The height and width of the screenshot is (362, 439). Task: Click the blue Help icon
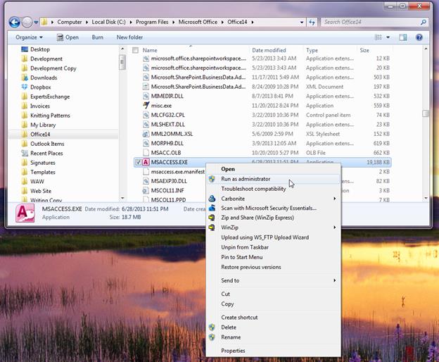(x=419, y=37)
